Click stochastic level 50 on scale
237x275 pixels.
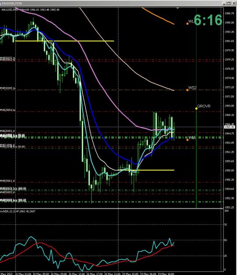click(226, 240)
